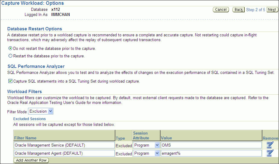Click the emagent% value field

point(211,153)
